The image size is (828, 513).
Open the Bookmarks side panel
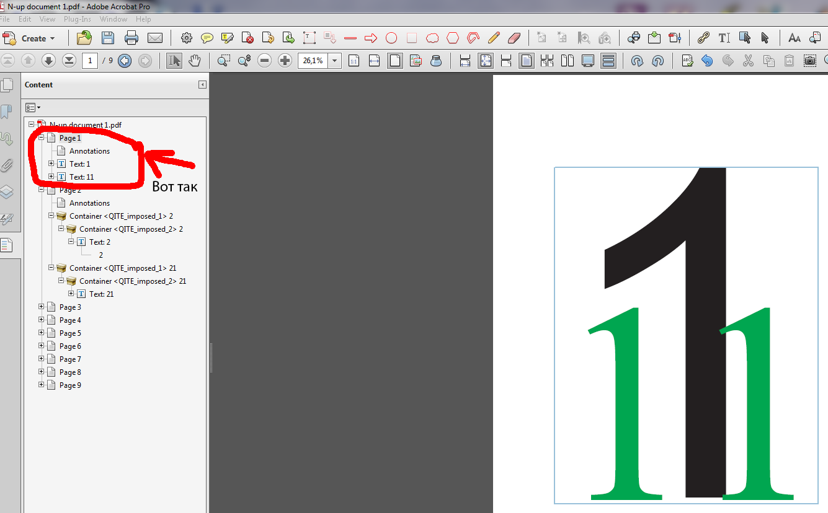pyautogui.click(x=7, y=112)
